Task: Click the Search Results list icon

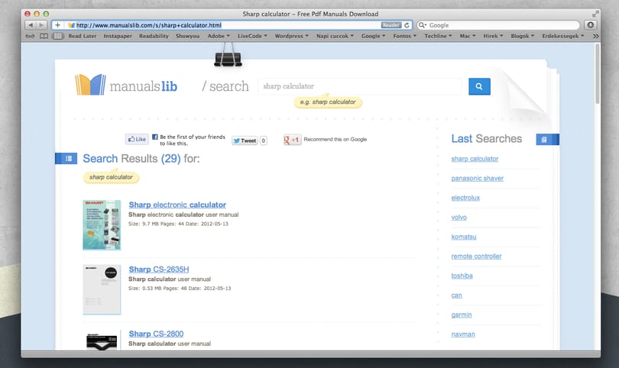Action: 66,159
